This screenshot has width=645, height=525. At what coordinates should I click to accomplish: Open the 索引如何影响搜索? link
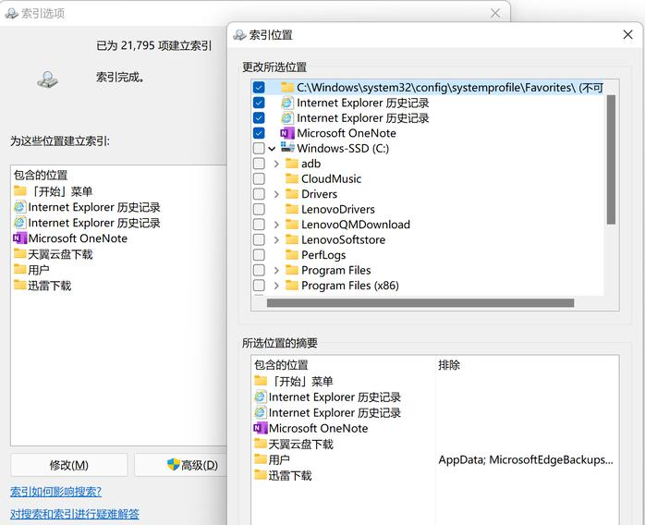point(55,491)
